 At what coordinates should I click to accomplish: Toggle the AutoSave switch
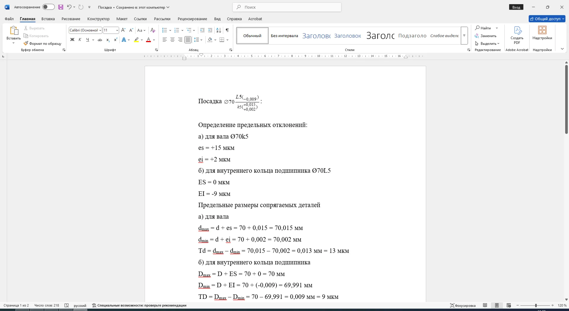(49, 7)
